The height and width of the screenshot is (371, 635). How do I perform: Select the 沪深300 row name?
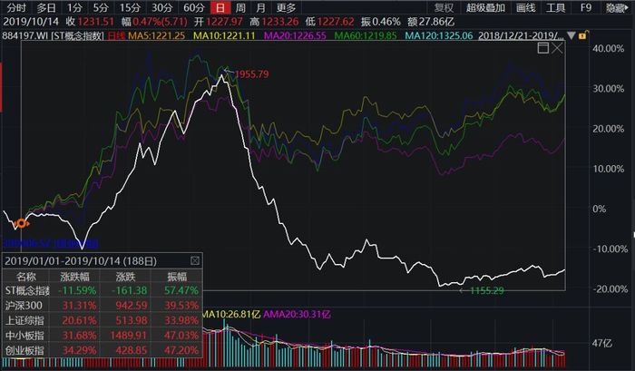(24, 305)
